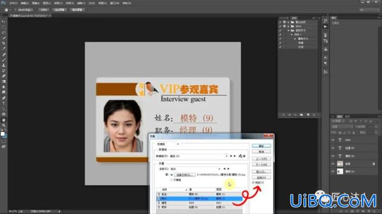Select the Brush tool
Screen dimensions: 382x214
coord(4,60)
